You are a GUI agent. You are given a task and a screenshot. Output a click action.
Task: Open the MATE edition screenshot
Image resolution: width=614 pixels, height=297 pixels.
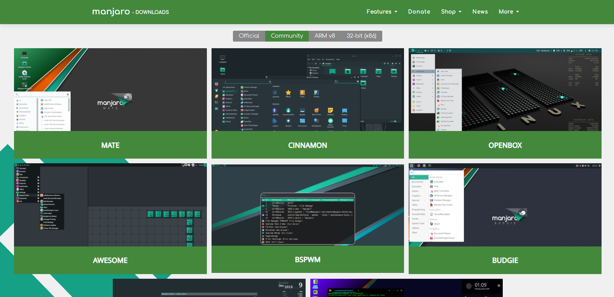[110, 89]
